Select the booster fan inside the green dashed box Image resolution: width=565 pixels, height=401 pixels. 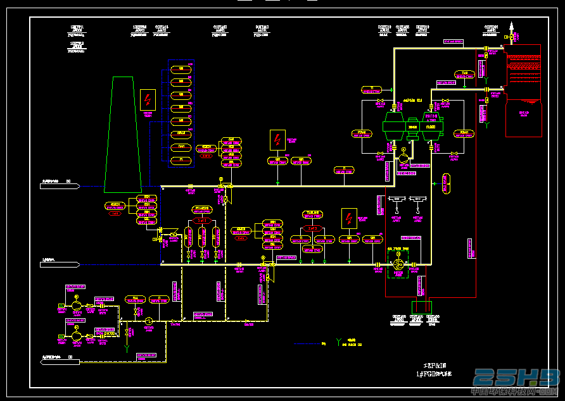(x=398, y=265)
